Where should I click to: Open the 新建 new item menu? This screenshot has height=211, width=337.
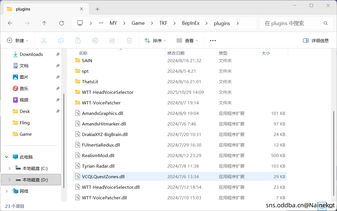click(x=18, y=40)
